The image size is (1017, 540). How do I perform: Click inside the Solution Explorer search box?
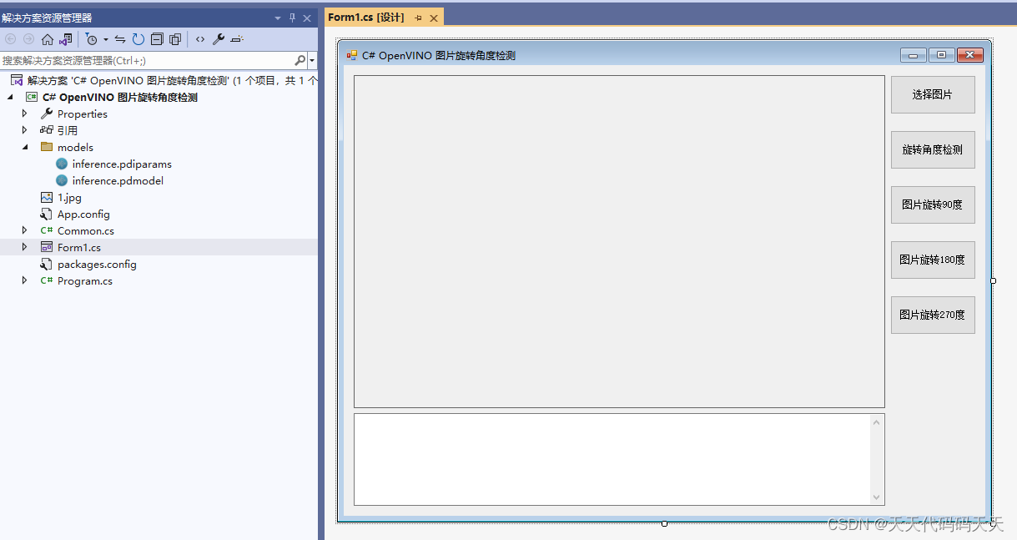[142, 59]
